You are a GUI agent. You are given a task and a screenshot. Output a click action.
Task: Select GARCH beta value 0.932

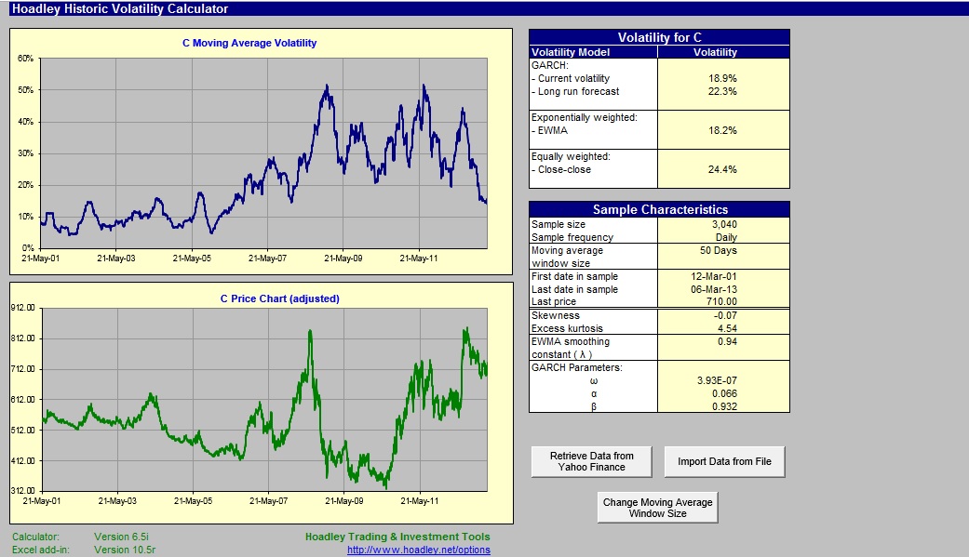724,406
